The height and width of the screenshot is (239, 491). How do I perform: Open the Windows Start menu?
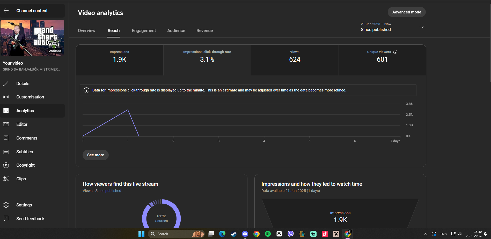[141, 234]
